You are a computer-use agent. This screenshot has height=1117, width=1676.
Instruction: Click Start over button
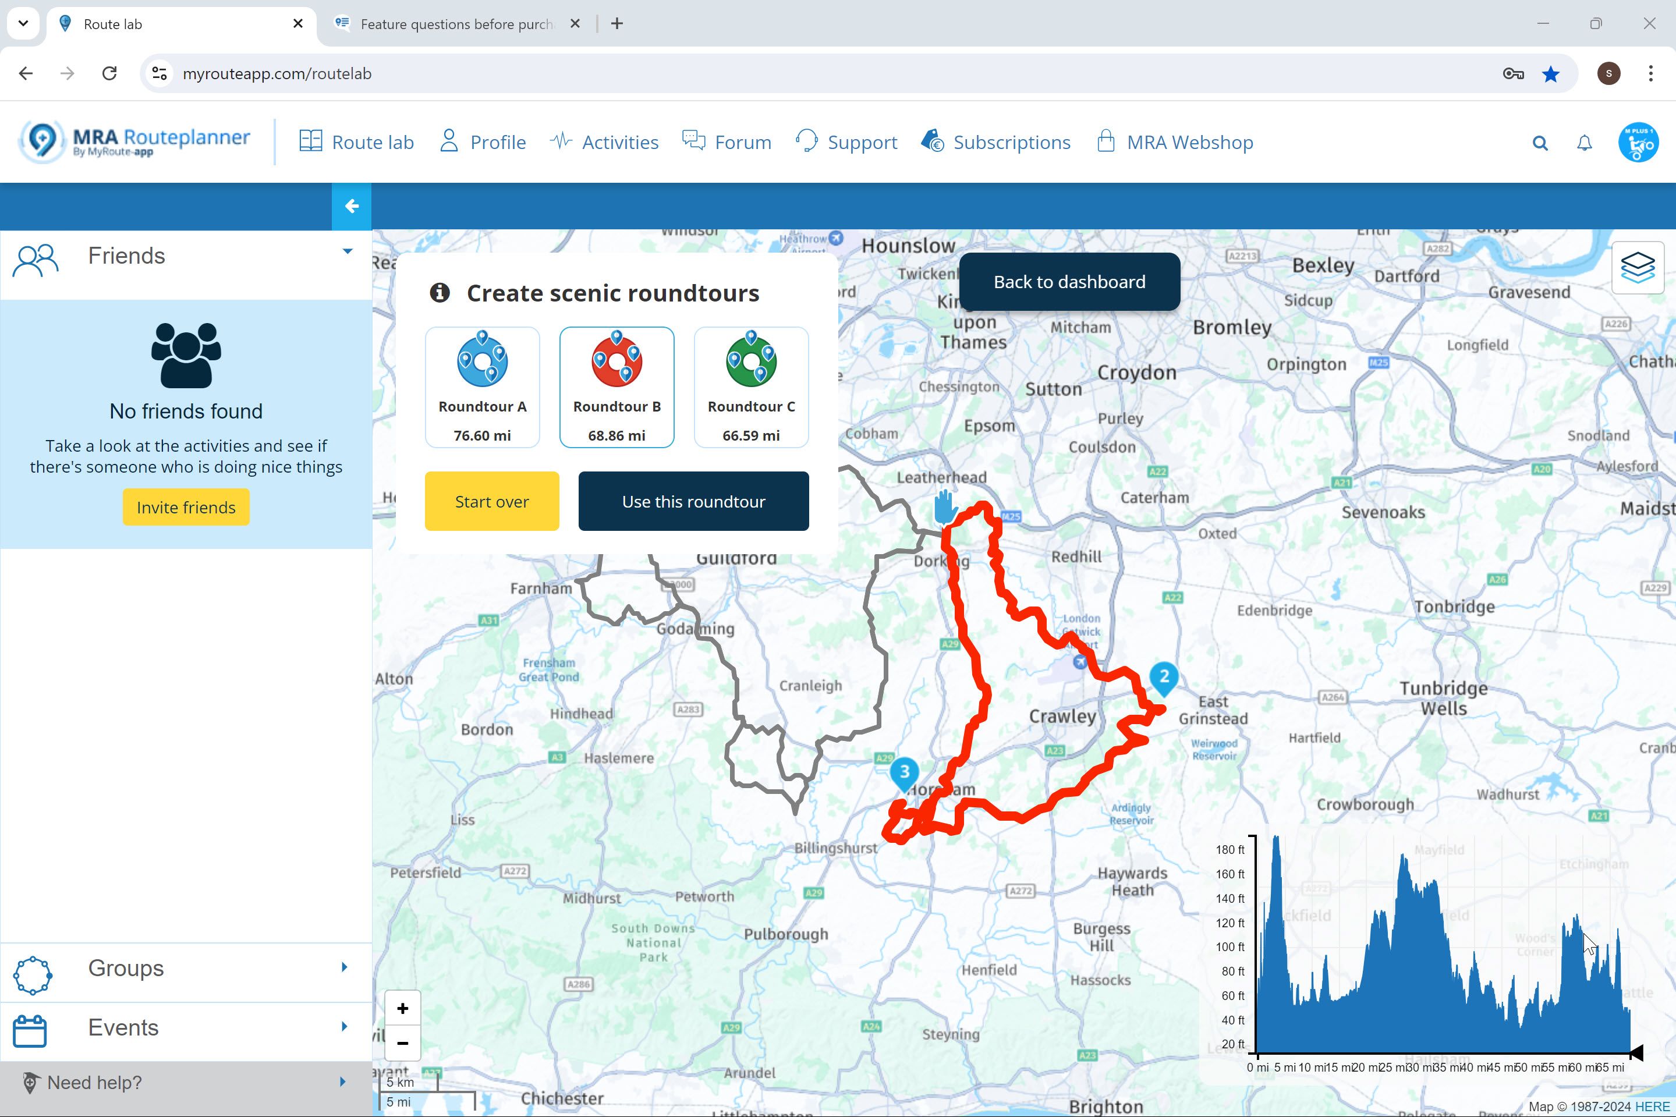pyautogui.click(x=492, y=502)
